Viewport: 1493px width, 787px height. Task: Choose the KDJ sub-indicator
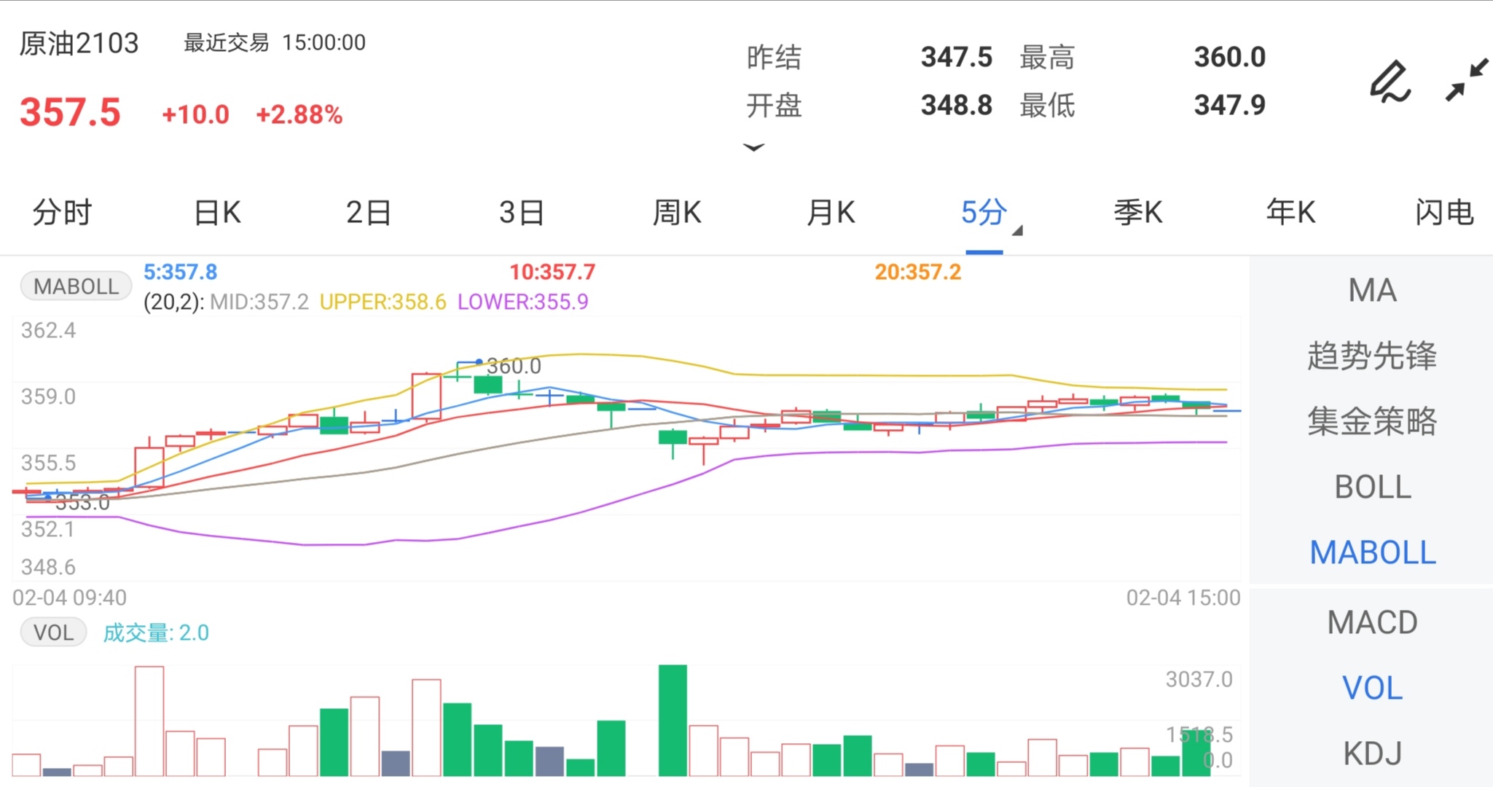point(1372,753)
